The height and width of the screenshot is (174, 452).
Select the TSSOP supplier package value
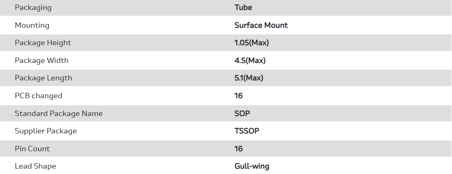247,131
